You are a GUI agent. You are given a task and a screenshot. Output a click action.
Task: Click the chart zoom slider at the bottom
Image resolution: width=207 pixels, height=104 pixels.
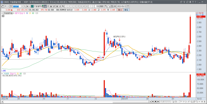click(x=165, y=102)
